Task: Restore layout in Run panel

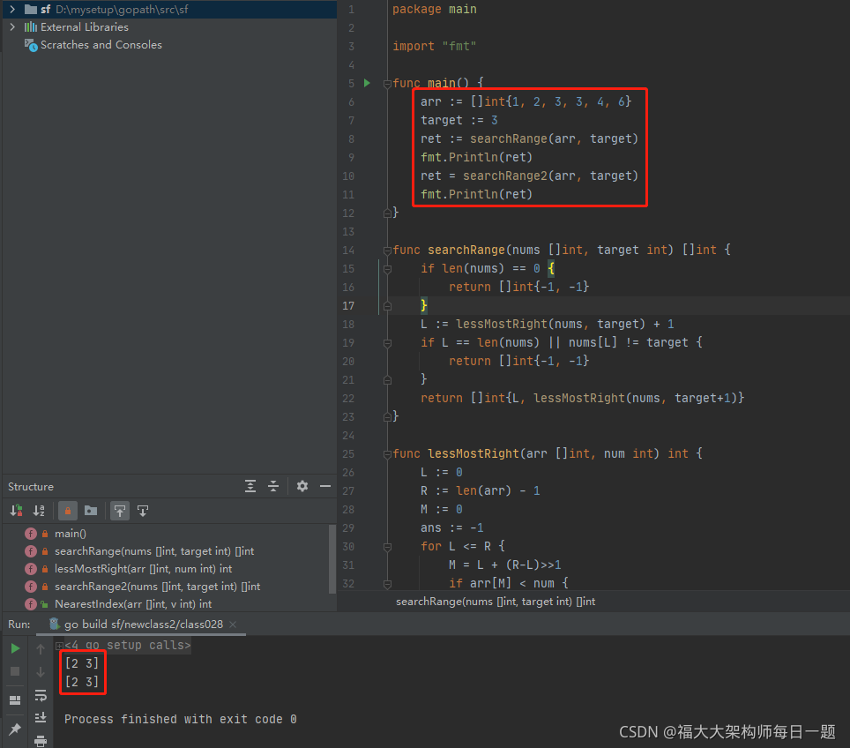Action: tap(15, 700)
